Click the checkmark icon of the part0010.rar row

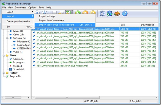pyautogui.click(x=34, y=62)
